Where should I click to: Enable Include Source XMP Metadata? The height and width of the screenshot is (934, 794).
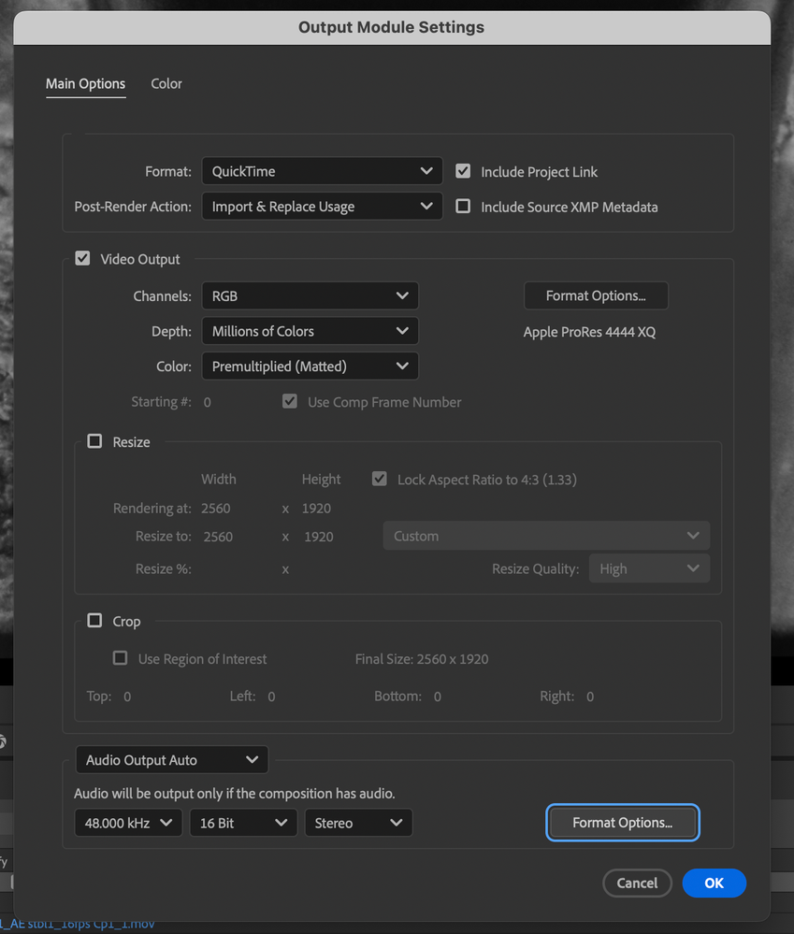point(463,207)
